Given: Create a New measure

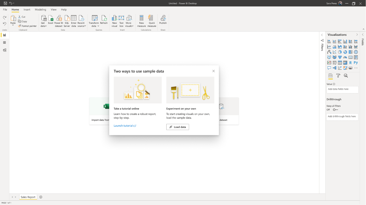Looking at the screenshot, I should click(x=141, y=21).
